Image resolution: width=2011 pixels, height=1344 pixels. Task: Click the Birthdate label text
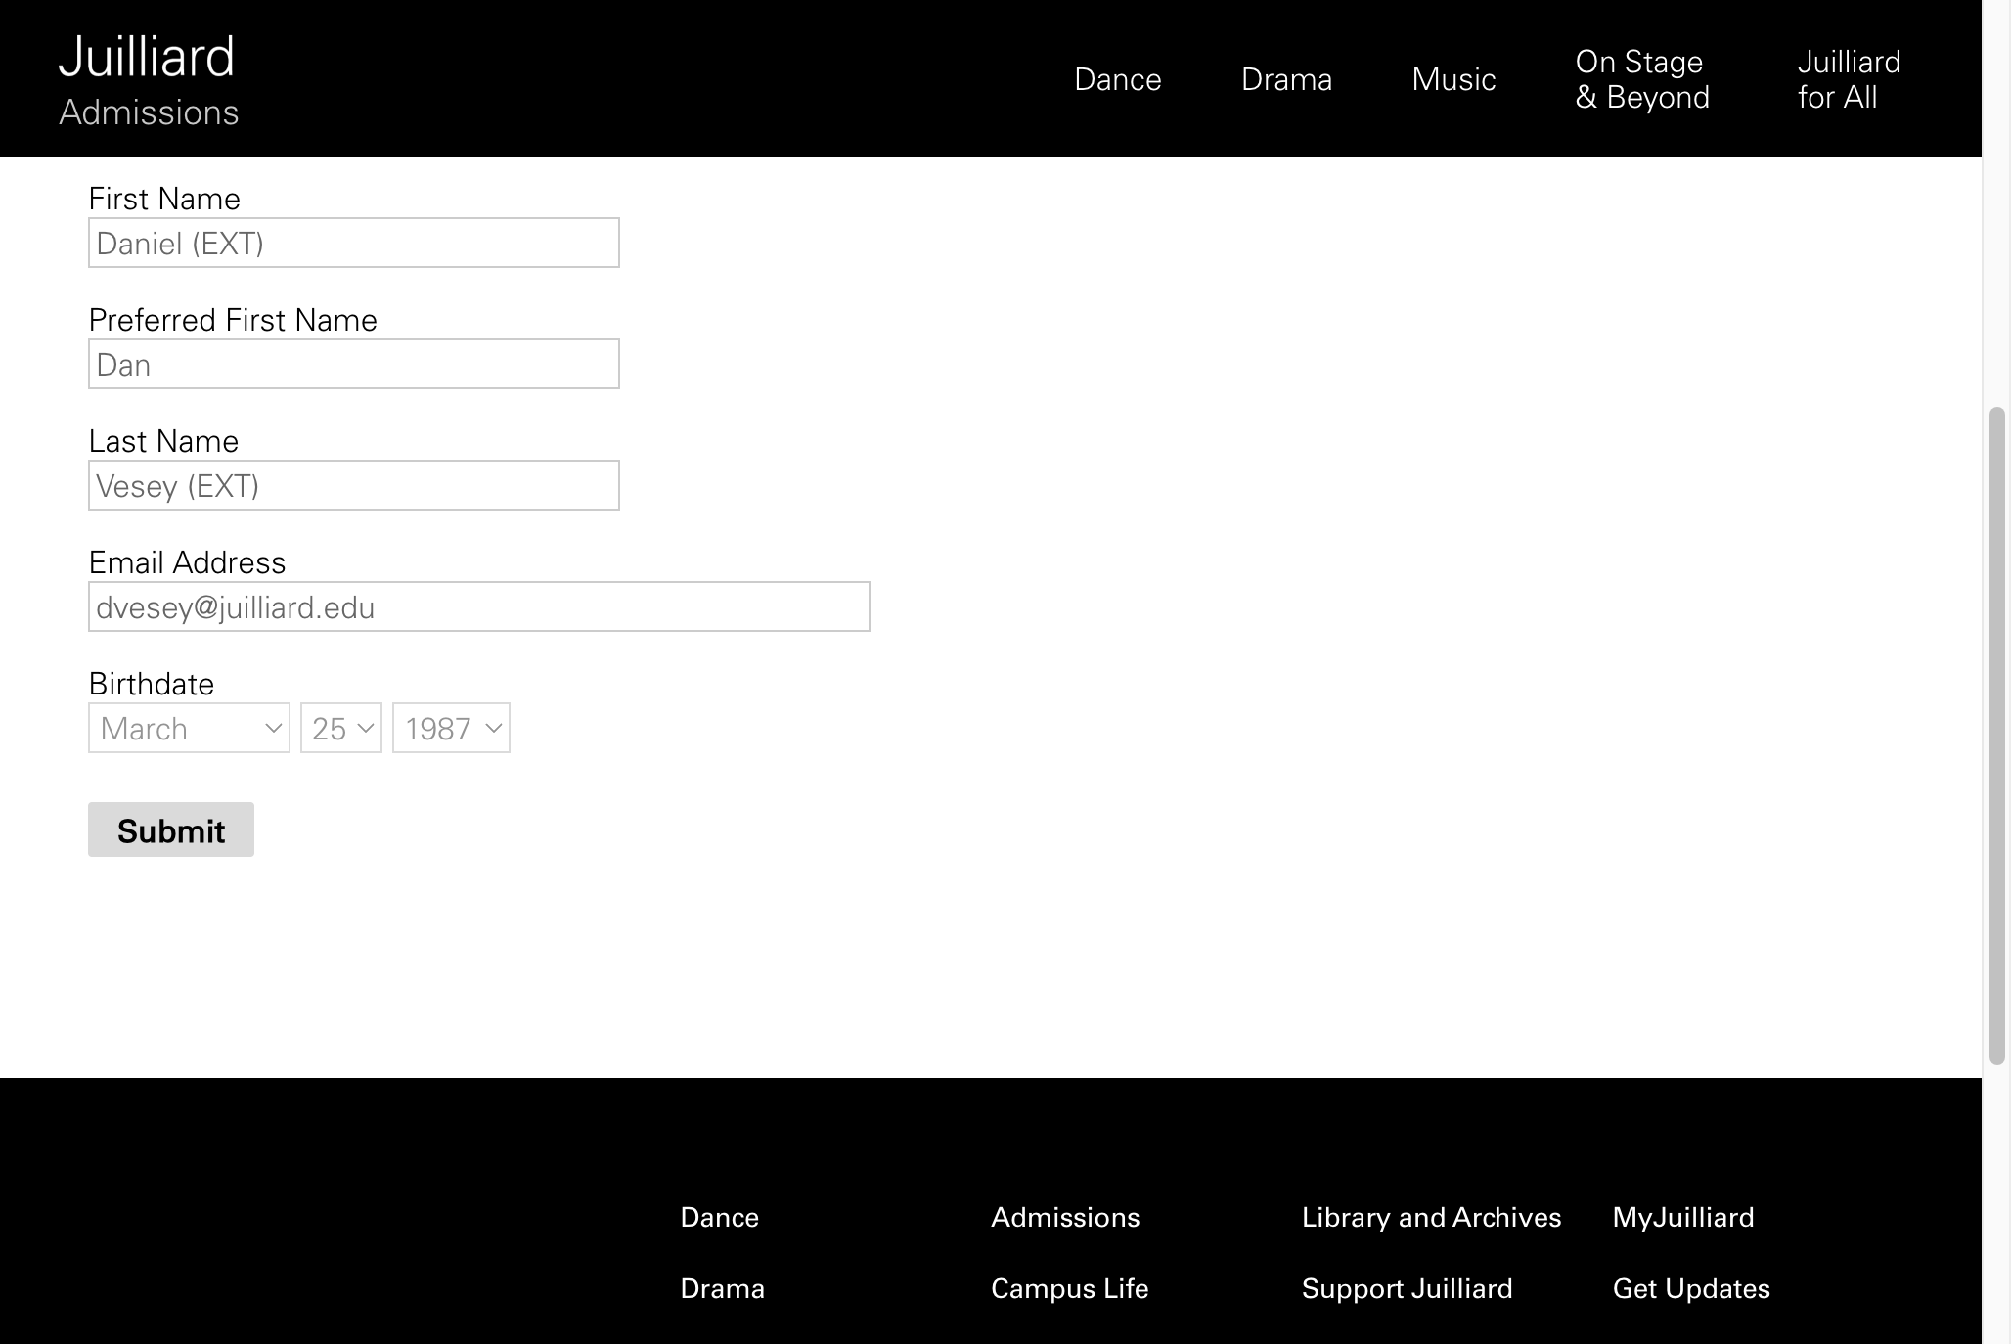pos(152,684)
